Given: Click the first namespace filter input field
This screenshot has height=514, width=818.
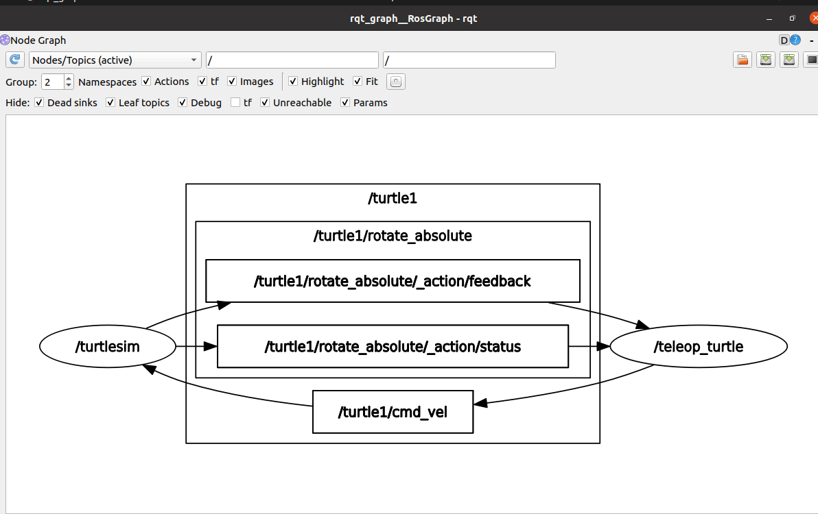Looking at the screenshot, I should click(x=292, y=60).
